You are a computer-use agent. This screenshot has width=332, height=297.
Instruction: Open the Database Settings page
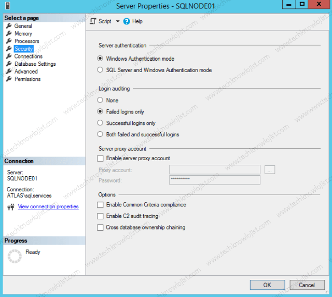[35, 64]
